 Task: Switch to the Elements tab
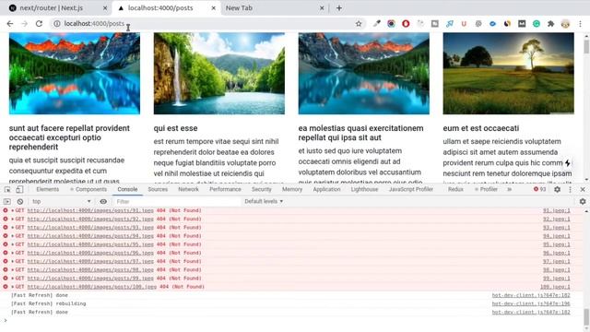point(47,189)
